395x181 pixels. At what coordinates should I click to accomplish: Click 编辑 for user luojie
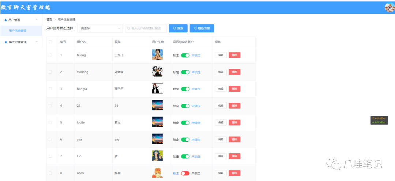pos(221,123)
